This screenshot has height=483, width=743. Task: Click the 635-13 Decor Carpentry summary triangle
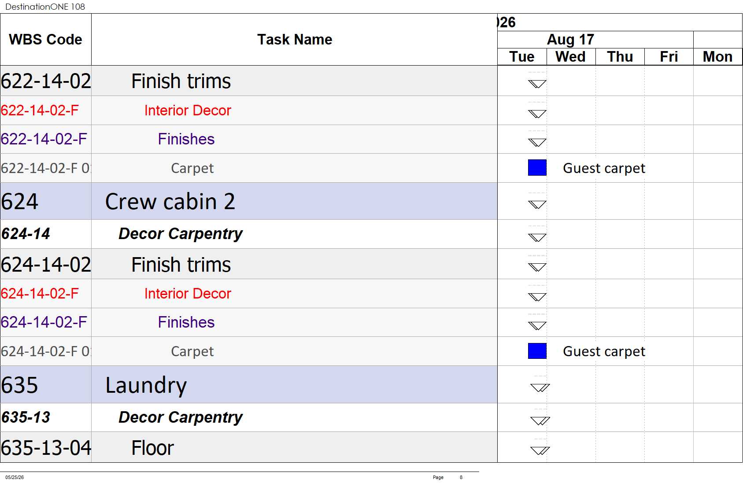[x=540, y=420]
